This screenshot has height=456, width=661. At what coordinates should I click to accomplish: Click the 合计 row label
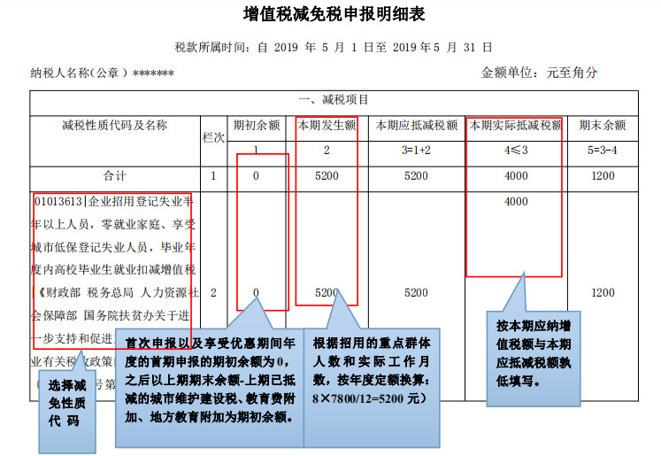(x=115, y=176)
